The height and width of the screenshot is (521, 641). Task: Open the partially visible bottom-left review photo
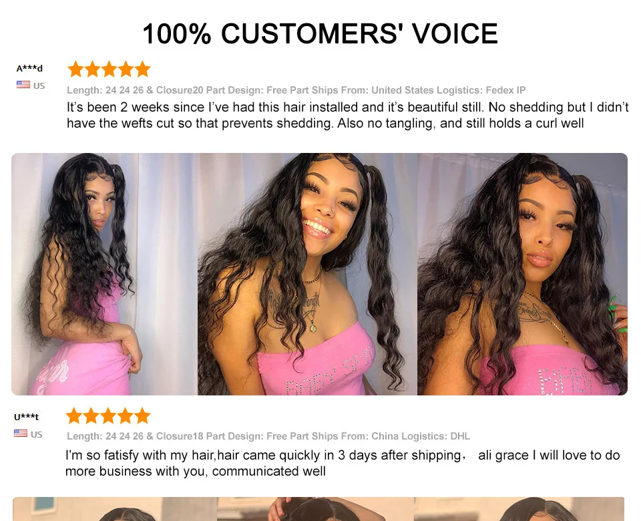(114, 509)
